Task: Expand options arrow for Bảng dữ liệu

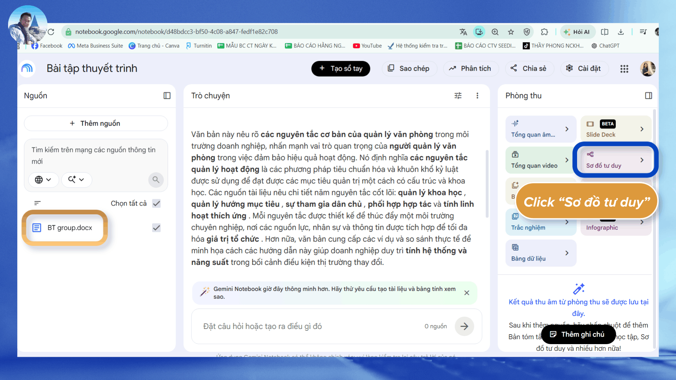Action: click(x=567, y=253)
